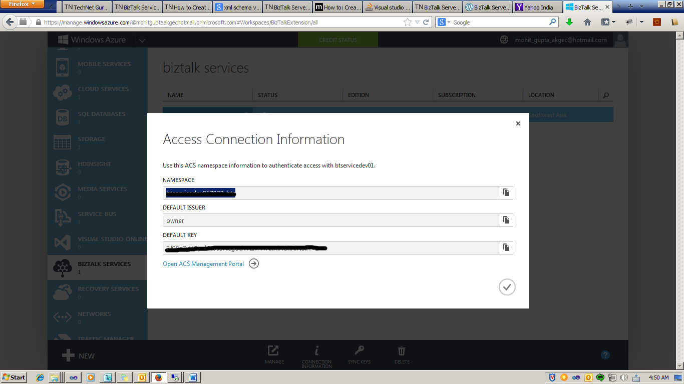Bookmark this page with the star icon
This screenshot has height=384, width=684.
[x=408, y=22]
